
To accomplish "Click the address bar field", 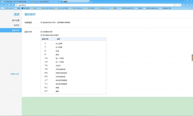I will click(x=94, y=5).
